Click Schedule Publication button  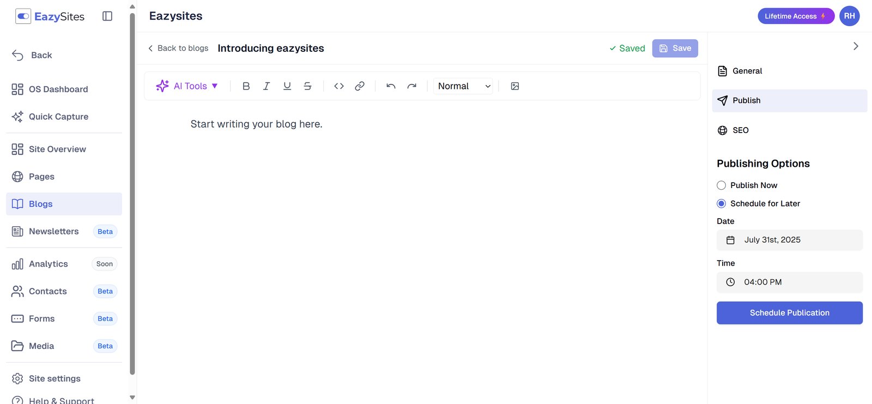pos(790,313)
